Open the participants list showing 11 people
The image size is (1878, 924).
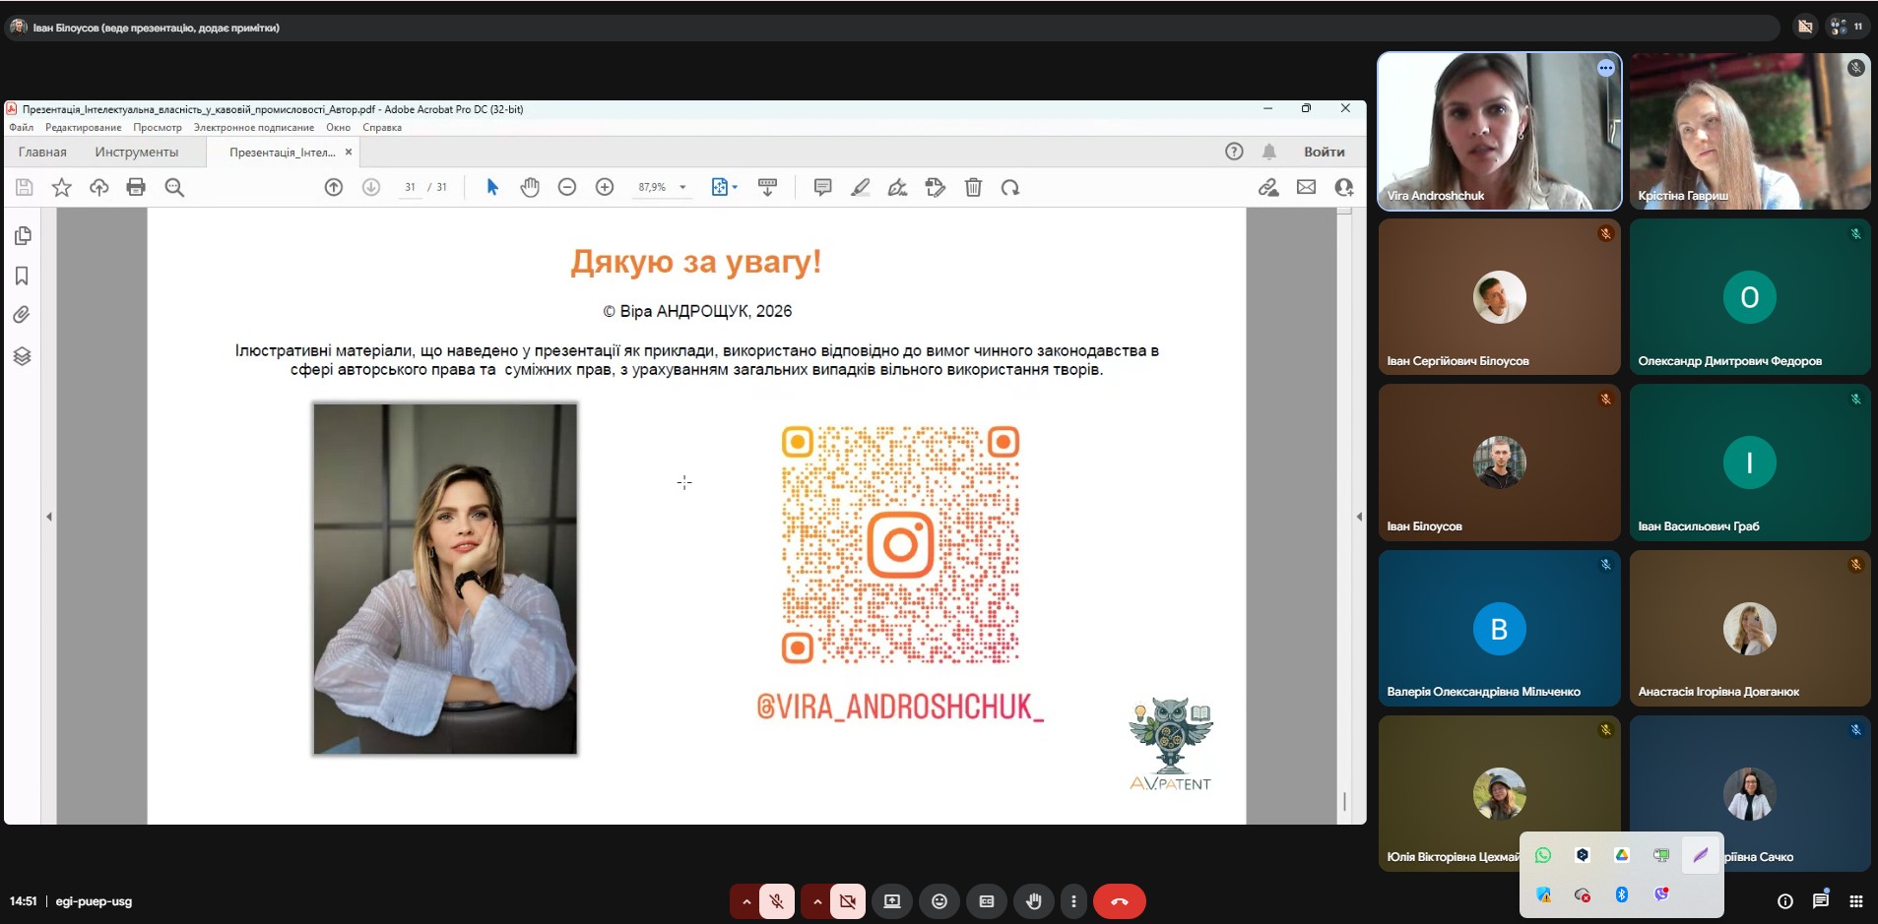(1846, 27)
